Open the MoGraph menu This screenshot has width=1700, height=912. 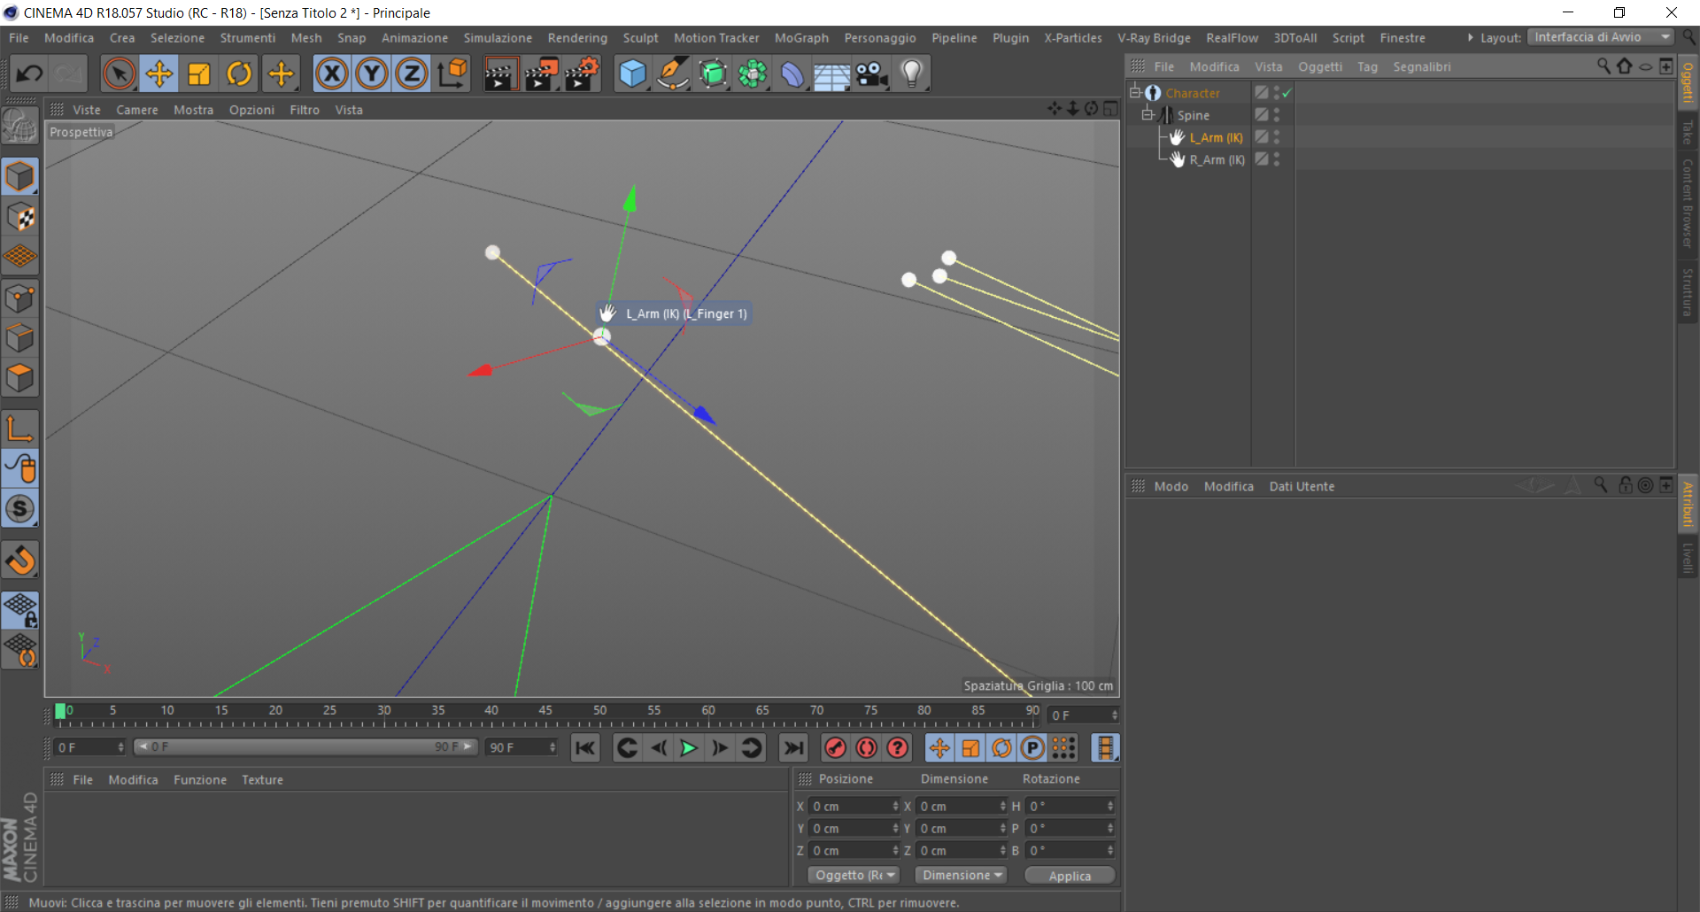click(x=801, y=38)
